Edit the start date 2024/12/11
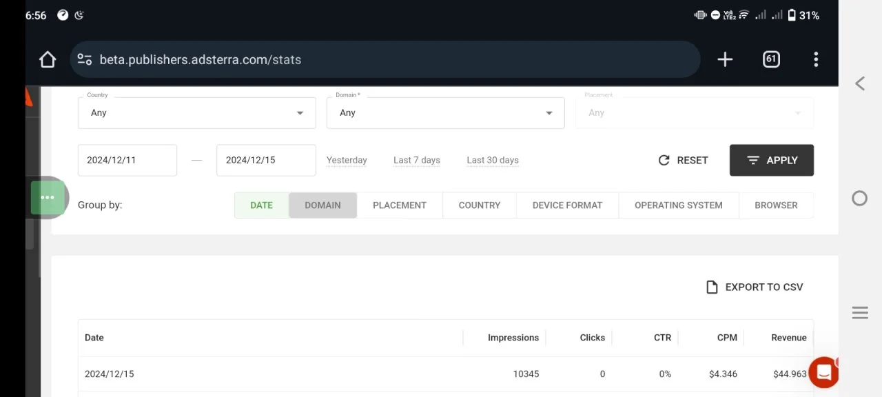 pos(127,160)
